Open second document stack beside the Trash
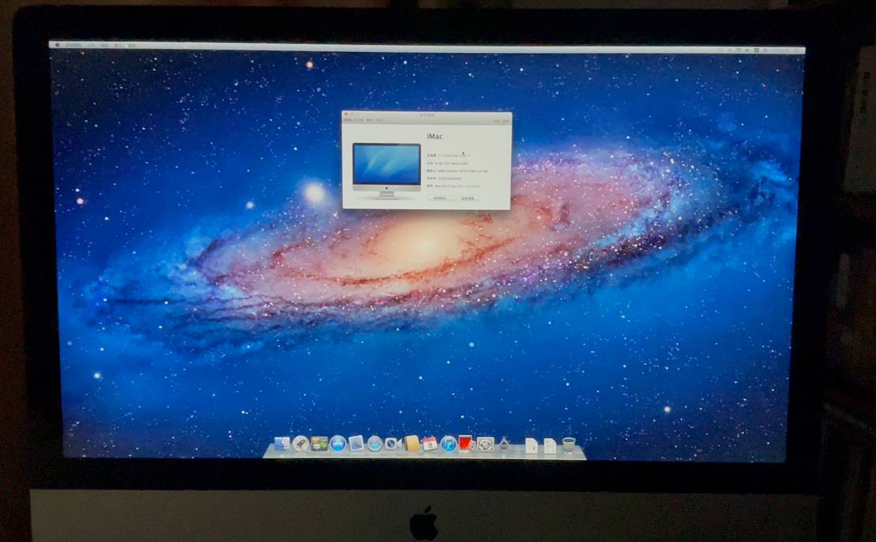Image resolution: width=876 pixels, height=542 pixels. tap(551, 446)
